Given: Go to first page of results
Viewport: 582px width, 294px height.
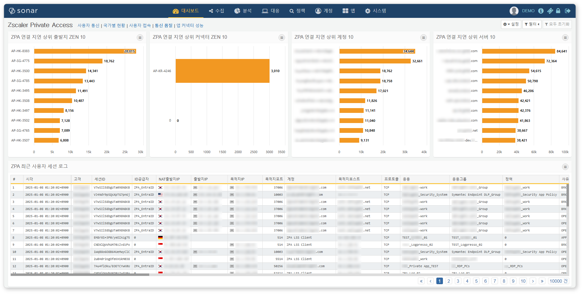Looking at the screenshot, I should [x=421, y=281].
